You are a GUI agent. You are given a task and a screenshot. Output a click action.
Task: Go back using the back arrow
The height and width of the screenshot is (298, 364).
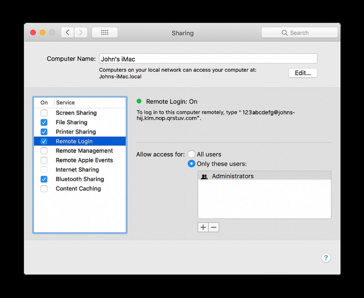66,32
